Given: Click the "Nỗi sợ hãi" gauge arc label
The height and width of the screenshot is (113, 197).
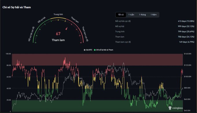Looking at the screenshot, I should (x=42, y=20).
